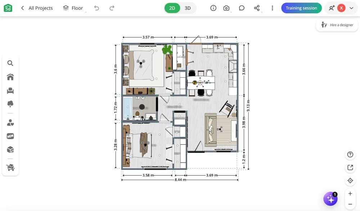This screenshot has height=211, width=360.
Task: Open the three-dot overflow menu
Action: 273,8
